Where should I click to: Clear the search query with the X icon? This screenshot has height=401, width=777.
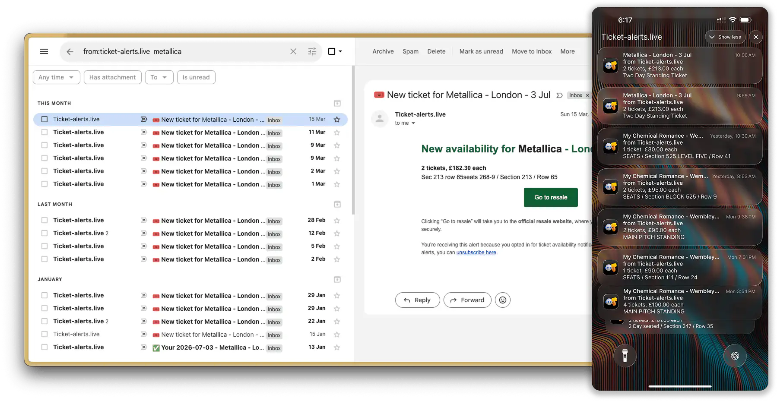pyautogui.click(x=293, y=51)
